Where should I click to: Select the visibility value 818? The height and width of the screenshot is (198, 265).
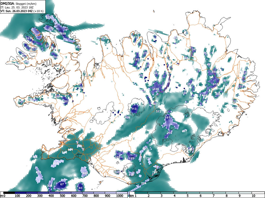[x=136, y=37]
